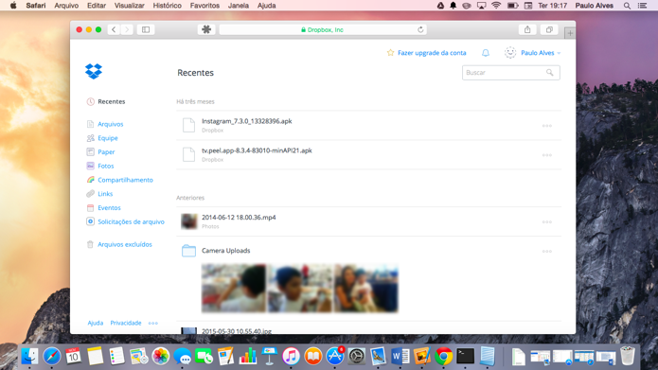Open the notifications bell
The image size is (658, 370).
(x=486, y=53)
